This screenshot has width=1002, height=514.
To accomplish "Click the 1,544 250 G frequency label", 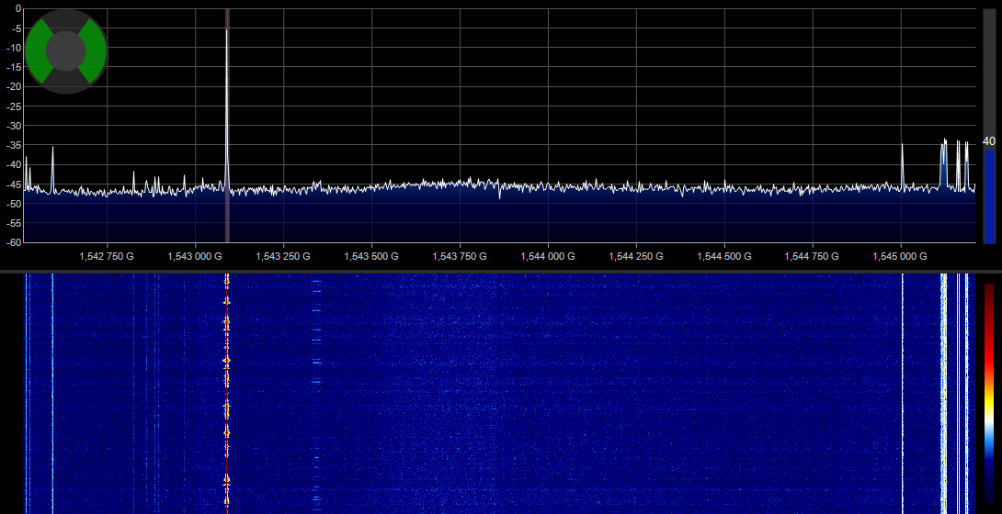I will [636, 256].
